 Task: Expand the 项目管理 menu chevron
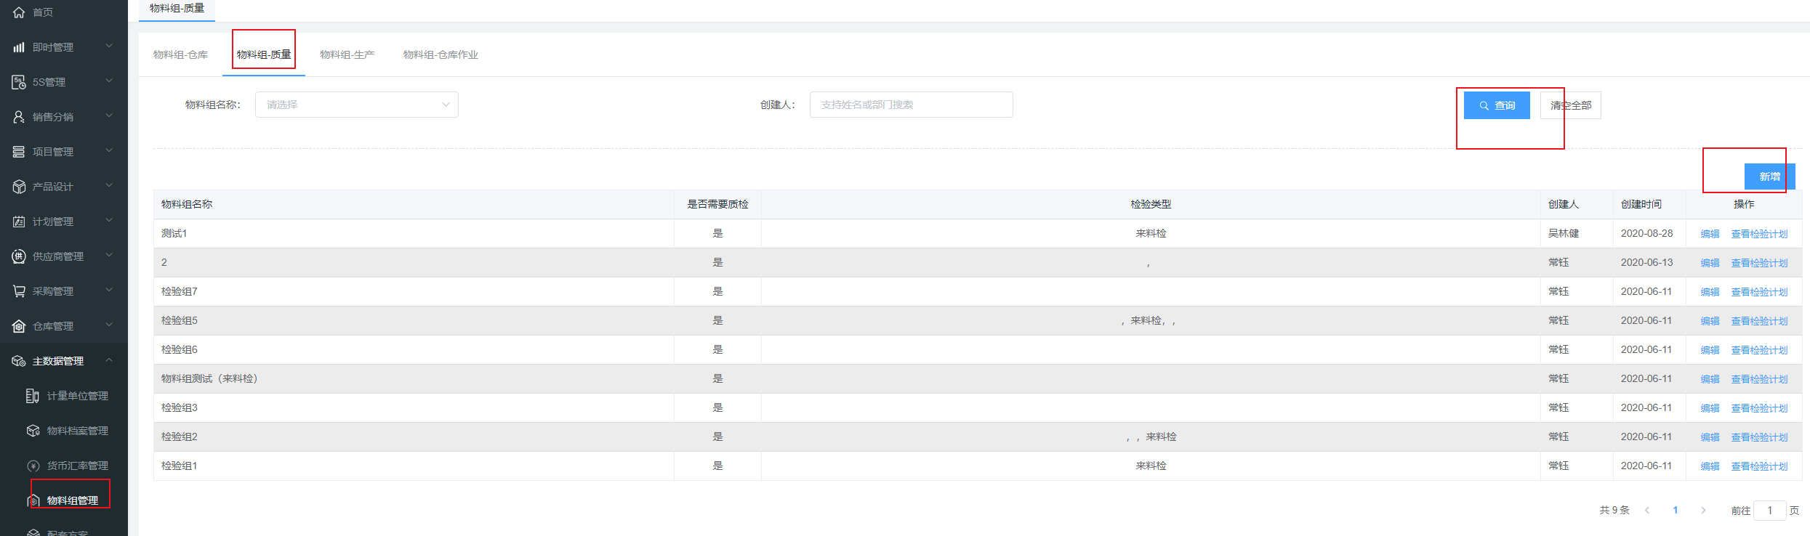(109, 151)
